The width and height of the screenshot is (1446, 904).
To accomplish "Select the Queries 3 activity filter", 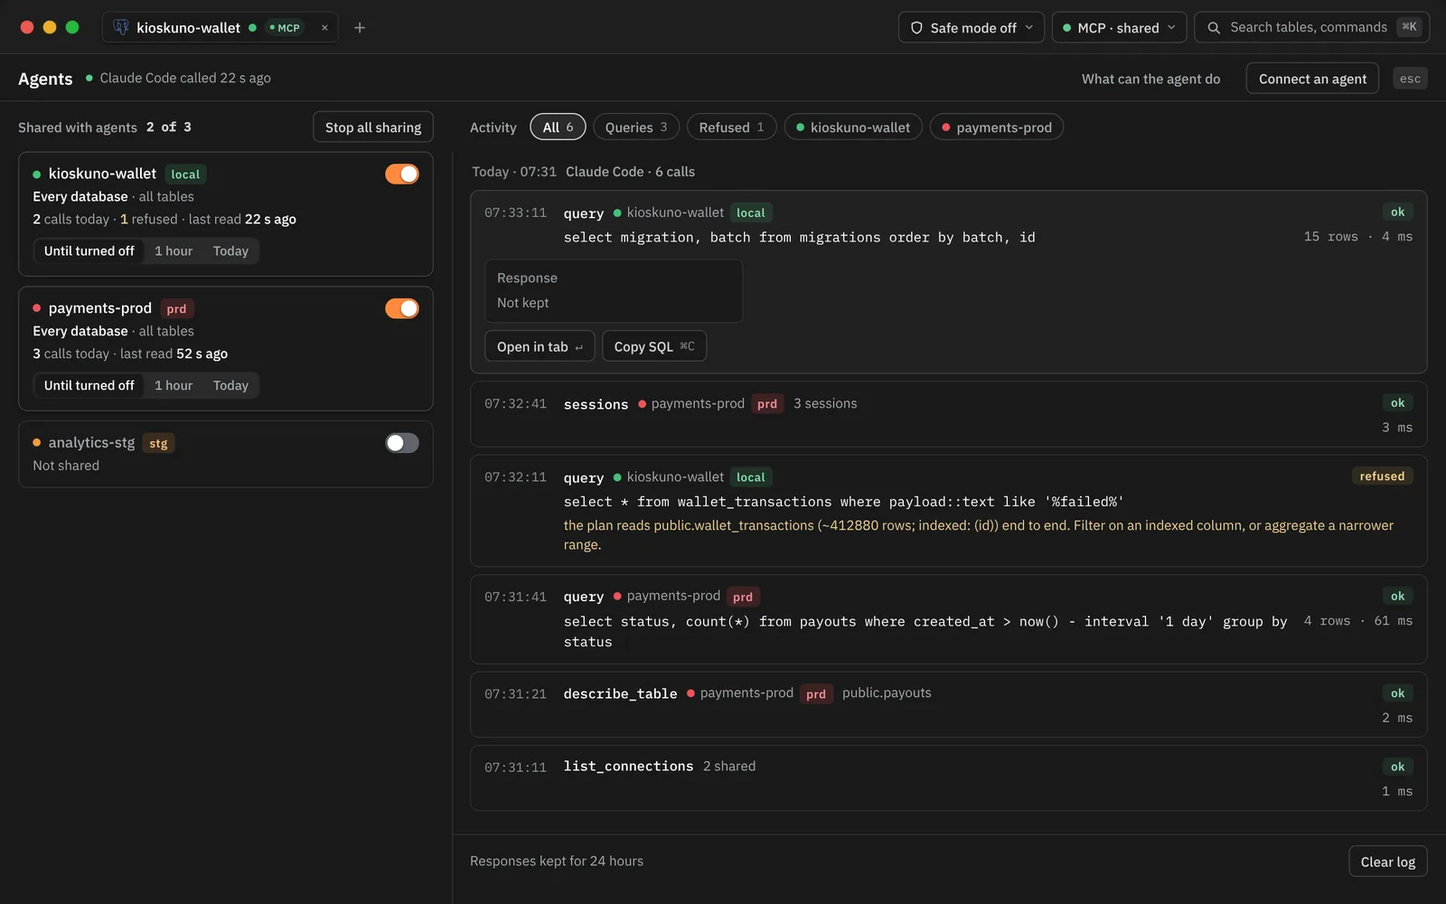I will tap(636, 127).
